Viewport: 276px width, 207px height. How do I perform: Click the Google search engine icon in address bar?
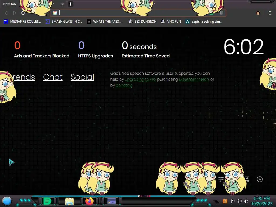pyautogui.click(x=55, y=13)
